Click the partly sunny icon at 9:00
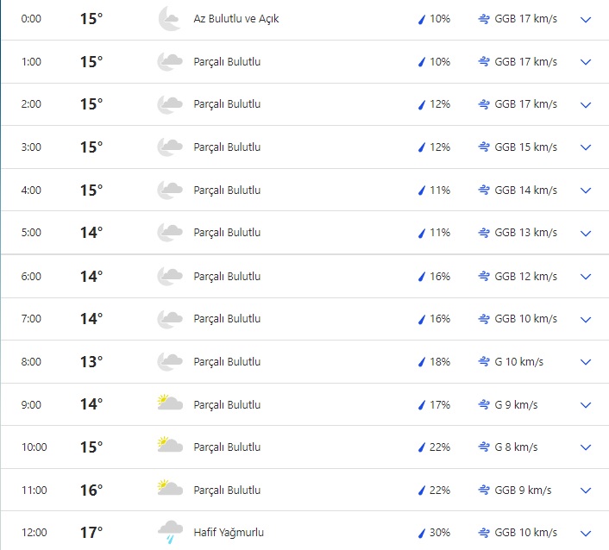Image resolution: width=609 pixels, height=550 pixels. pyautogui.click(x=169, y=404)
